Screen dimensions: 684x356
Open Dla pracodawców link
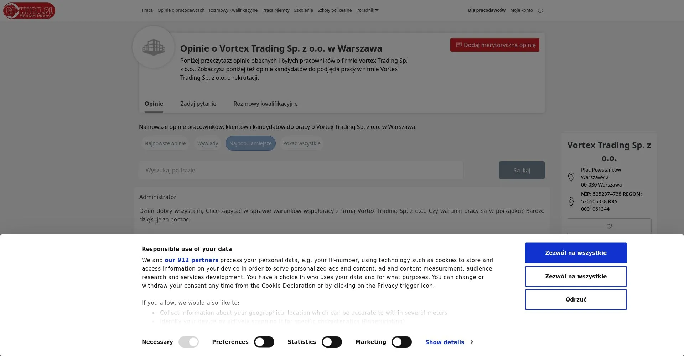[487, 10]
